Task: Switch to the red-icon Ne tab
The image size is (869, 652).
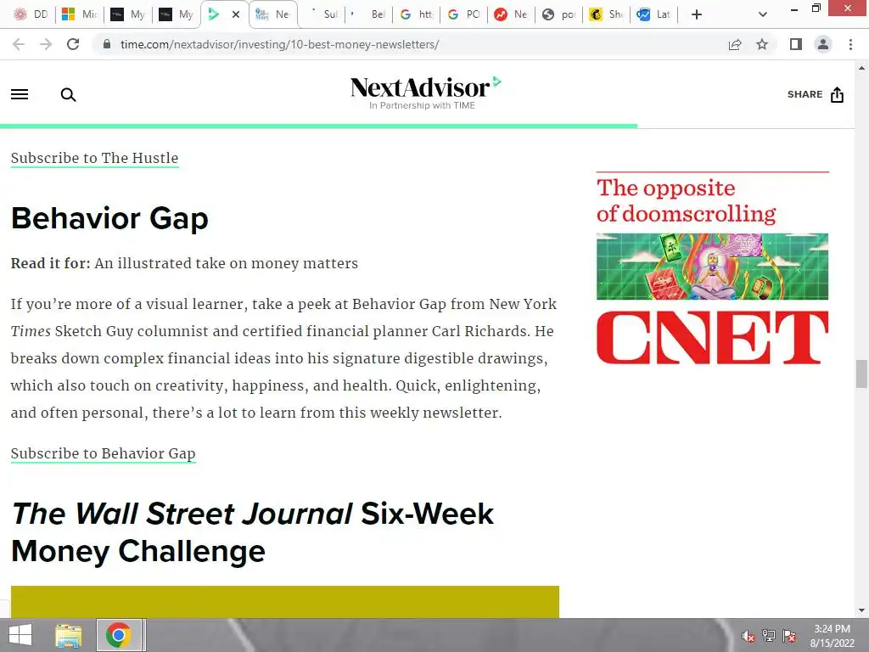Action: (512, 14)
